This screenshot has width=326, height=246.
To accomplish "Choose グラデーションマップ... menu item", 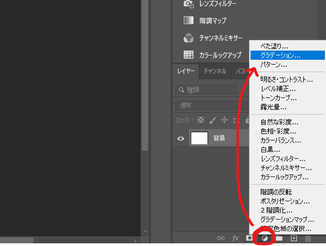I will [288, 220].
